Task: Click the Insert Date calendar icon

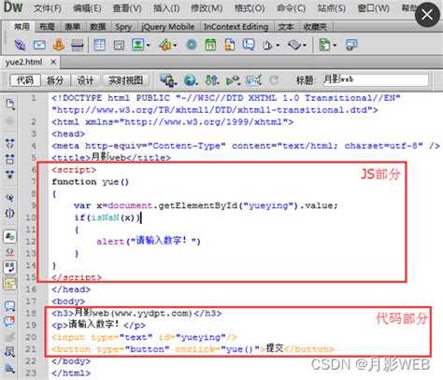Action: (x=210, y=45)
